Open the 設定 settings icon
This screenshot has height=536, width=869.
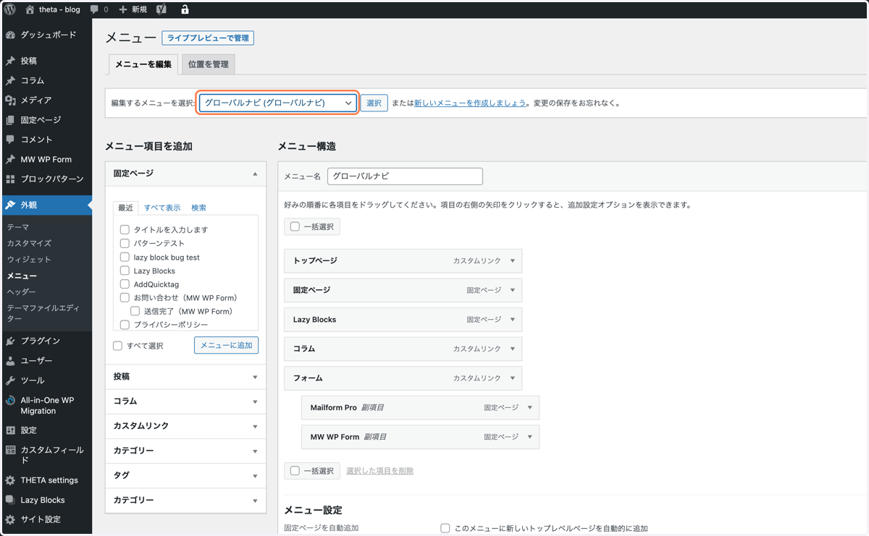(x=10, y=430)
